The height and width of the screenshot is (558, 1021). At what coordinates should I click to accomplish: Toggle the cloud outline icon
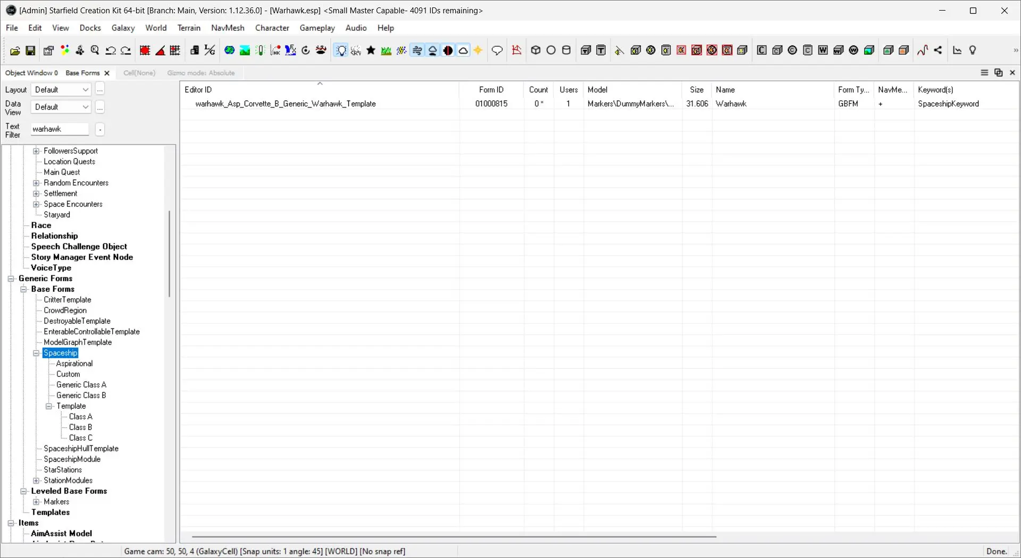point(464,50)
